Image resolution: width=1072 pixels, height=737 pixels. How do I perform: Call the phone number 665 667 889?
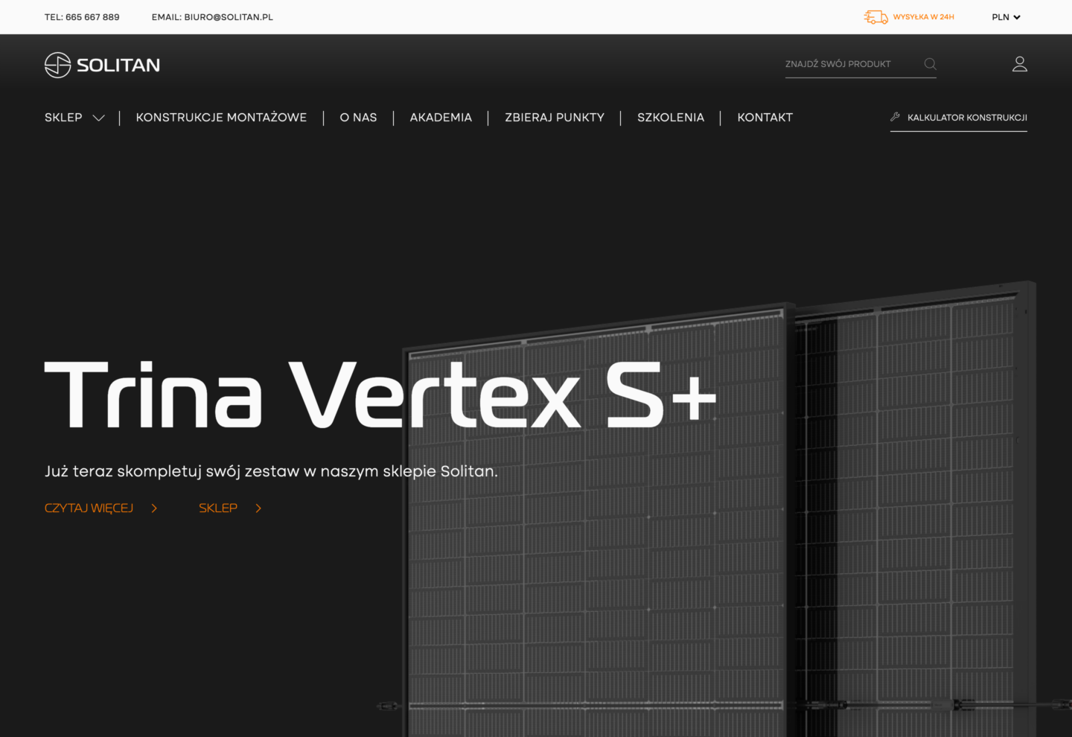pos(92,17)
